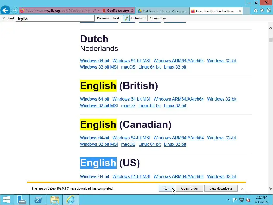
Task: Close the Firefox download tab
Action: pos(240,11)
